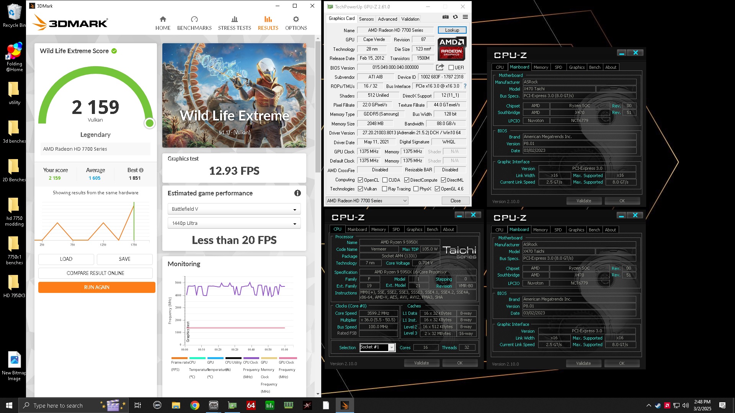Open Folding@Home desktop shortcut
735x413 pixels.
[x=14, y=57]
